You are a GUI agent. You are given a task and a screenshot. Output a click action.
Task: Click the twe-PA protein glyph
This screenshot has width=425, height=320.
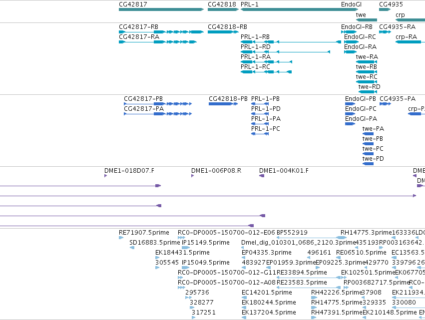point(368,134)
